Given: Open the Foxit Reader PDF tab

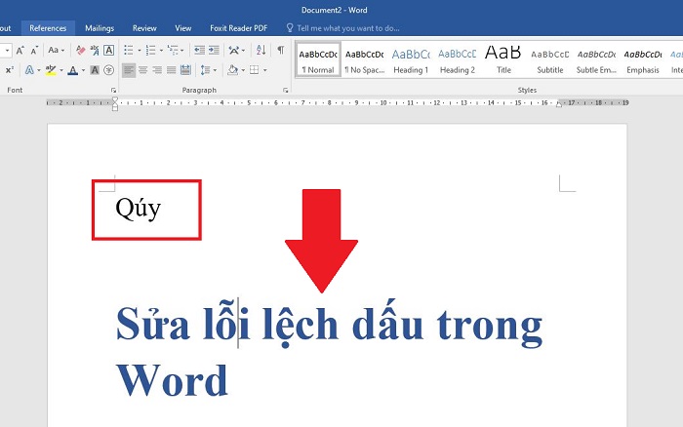Looking at the screenshot, I should 238,28.
